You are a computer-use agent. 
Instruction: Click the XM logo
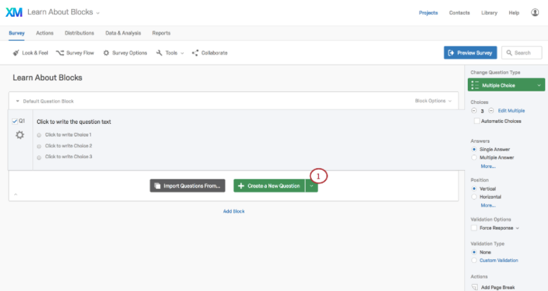pyautogui.click(x=14, y=12)
